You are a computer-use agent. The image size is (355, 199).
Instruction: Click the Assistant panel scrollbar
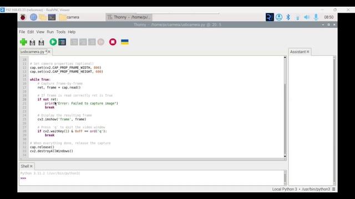334,121
